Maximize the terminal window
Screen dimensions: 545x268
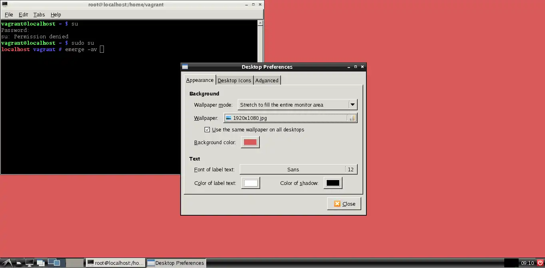click(x=253, y=4)
